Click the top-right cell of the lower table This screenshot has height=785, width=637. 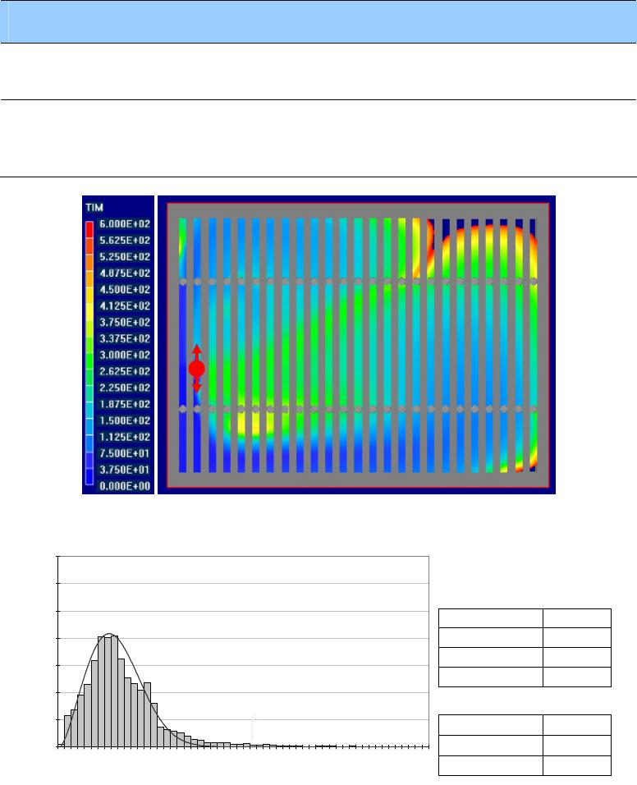coord(576,724)
